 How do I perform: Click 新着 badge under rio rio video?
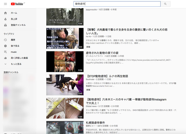tap(88, 47)
